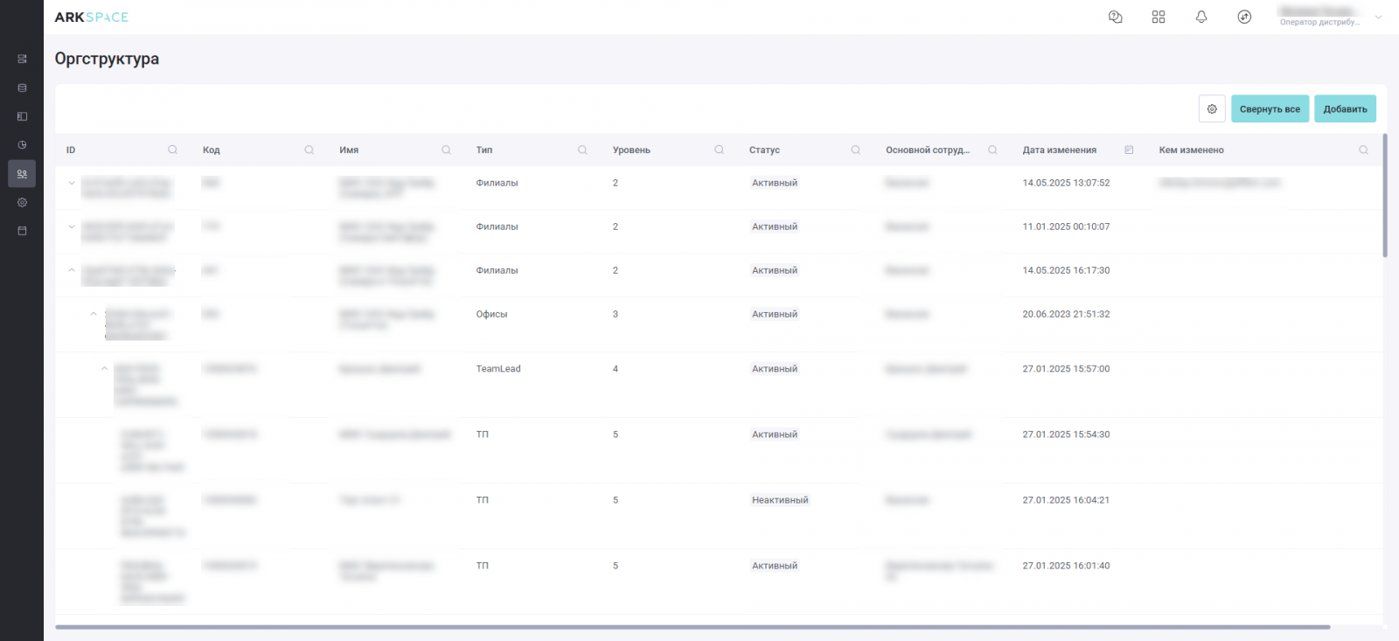Viewport: 1399px width, 641px height.
Task: Click the ARKSPACE logo
Action: pos(91,17)
